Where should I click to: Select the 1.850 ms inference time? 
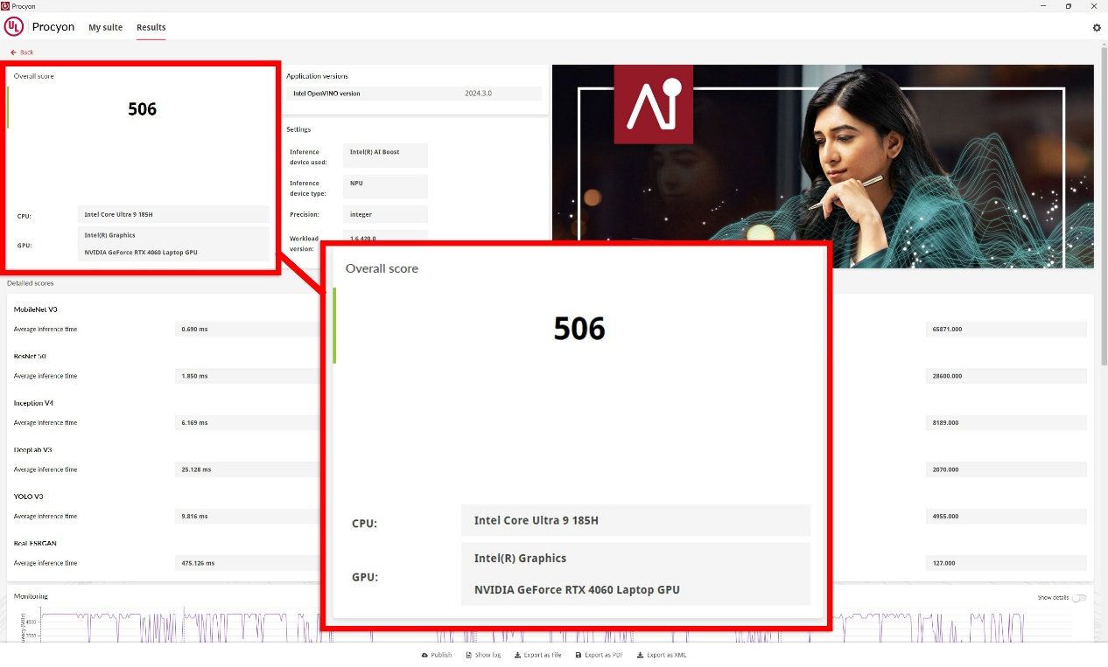pos(194,376)
